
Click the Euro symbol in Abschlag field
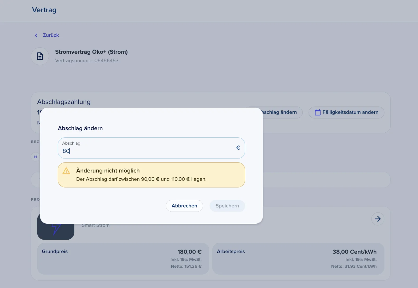tap(238, 148)
